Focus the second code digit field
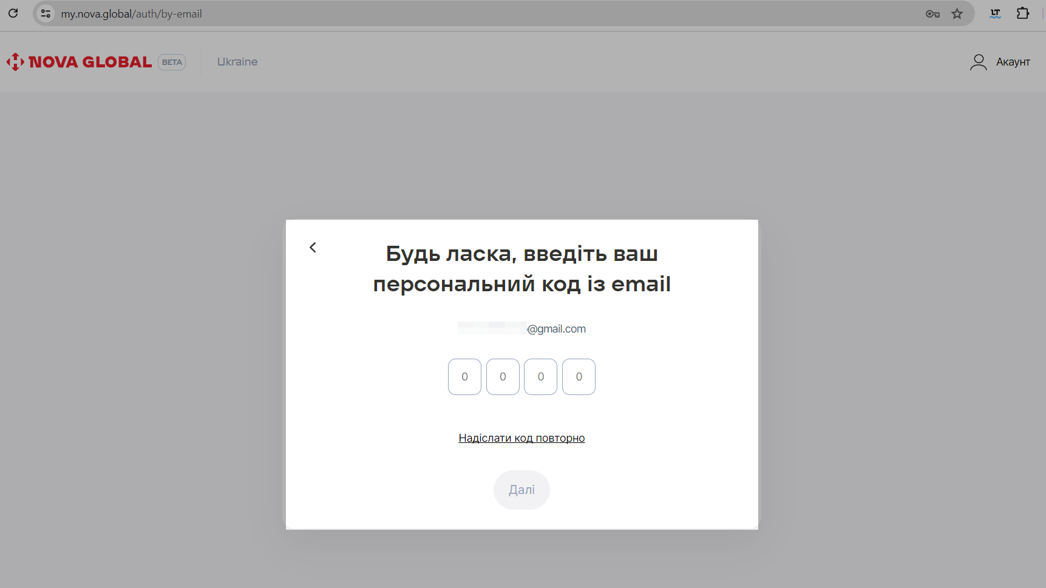This screenshot has width=1046, height=588. point(503,377)
